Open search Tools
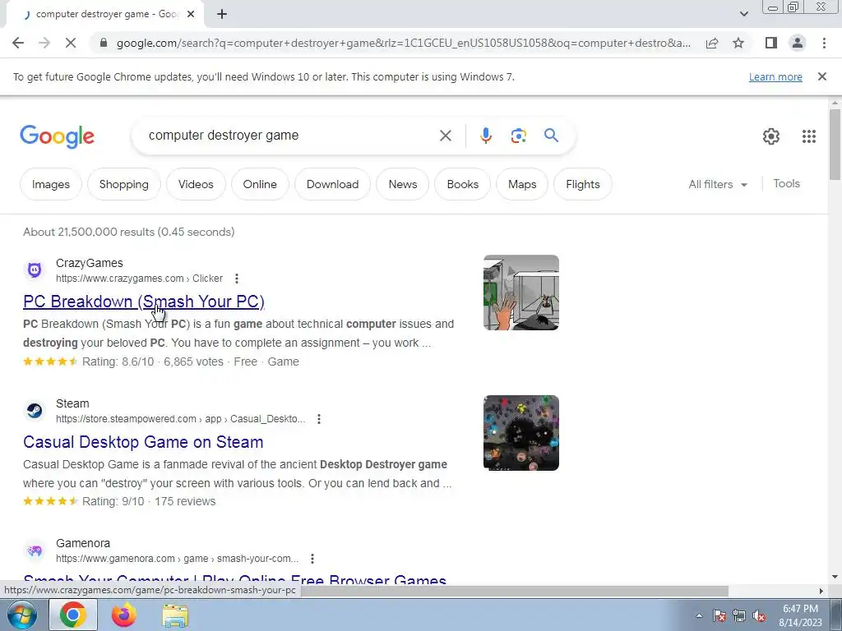Screen dimensions: 842x631 click(786, 183)
